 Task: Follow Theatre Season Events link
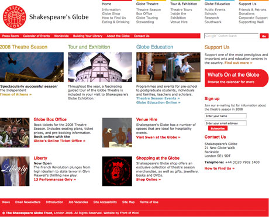click(158, 98)
